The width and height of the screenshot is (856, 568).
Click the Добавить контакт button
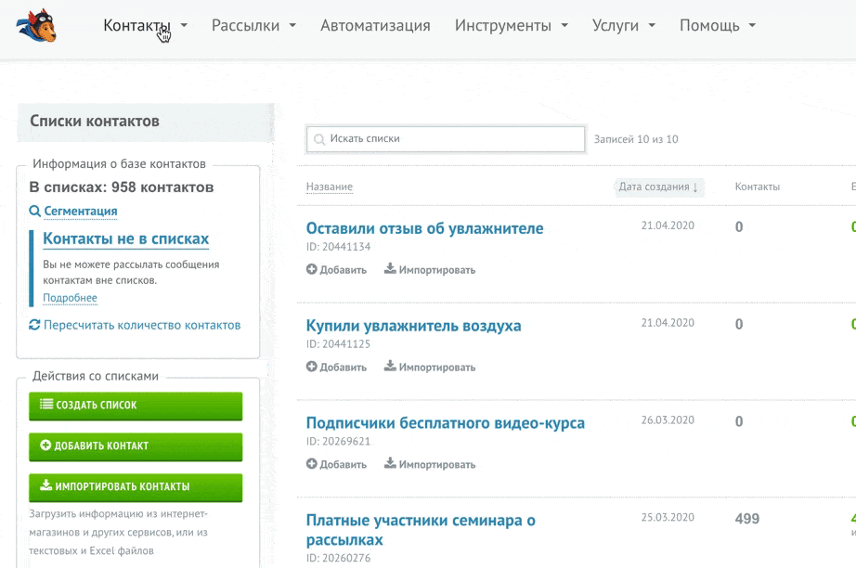coord(136,446)
